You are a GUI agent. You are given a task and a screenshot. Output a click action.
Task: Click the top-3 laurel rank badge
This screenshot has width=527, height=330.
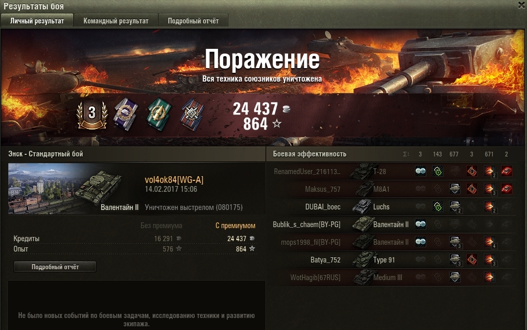pyautogui.click(x=92, y=115)
